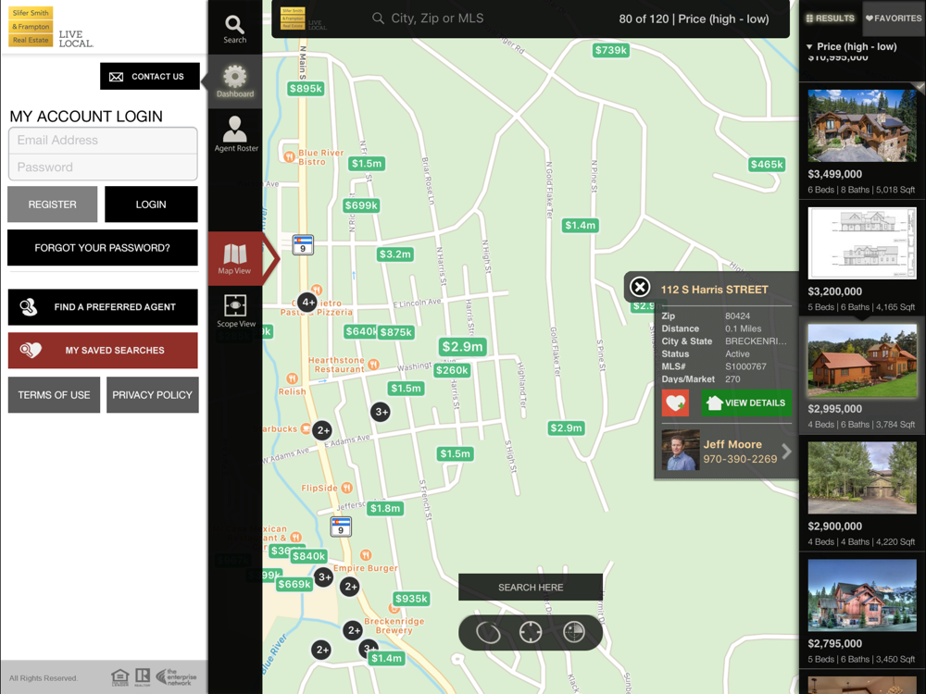The height and width of the screenshot is (694, 926).
Task: Open My Saved Searches
Action: [103, 350]
